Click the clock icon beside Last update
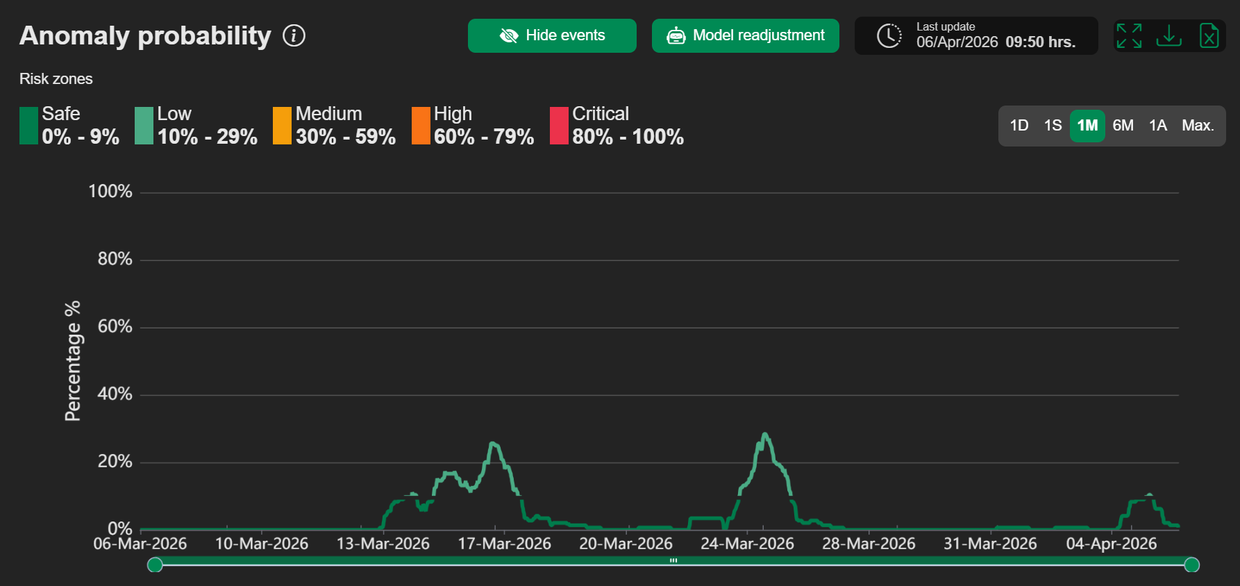The image size is (1240, 586). pos(889,35)
